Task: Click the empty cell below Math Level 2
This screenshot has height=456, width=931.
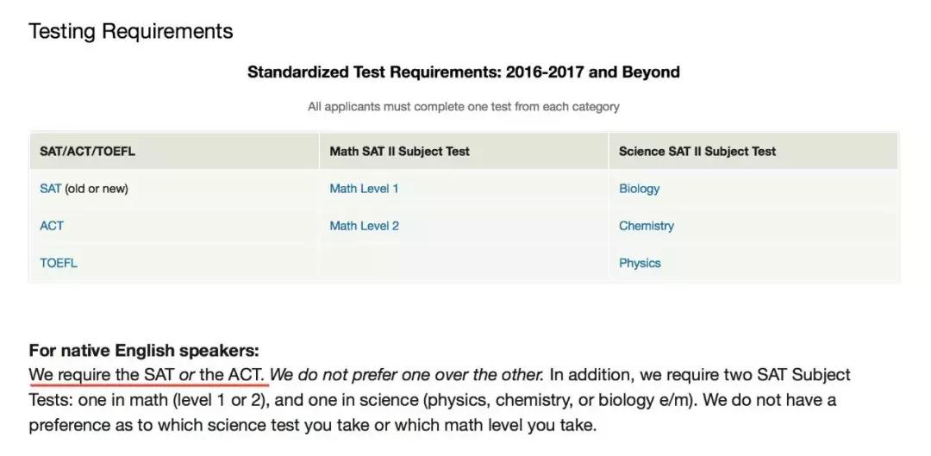Action: [x=464, y=263]
